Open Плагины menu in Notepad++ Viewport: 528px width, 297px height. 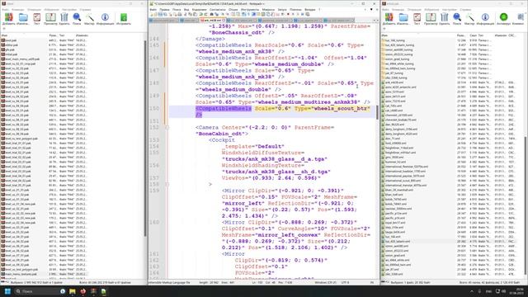[295, 9]
